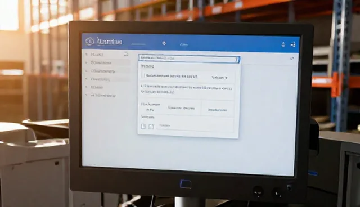Open the rightmost icon in the blue header
The height and width of the screenshot is (207, 360).
click(x=293, y=44)
